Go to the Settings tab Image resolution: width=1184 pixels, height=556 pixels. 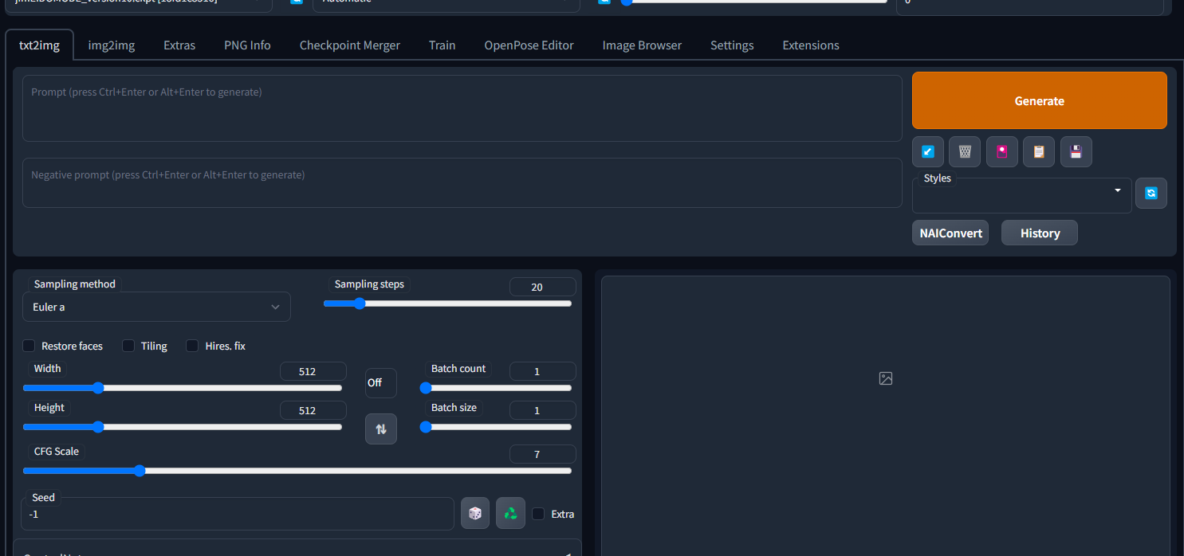coord(732,45)
